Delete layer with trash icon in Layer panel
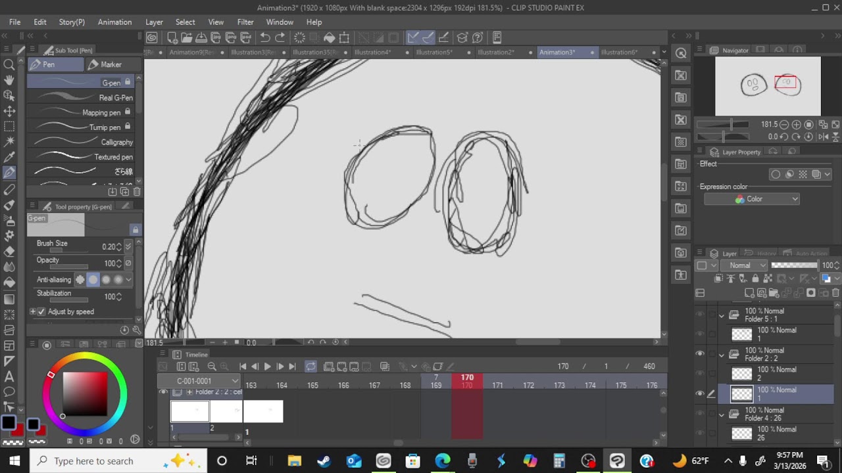This screenshot has width=842, height=473. click(835, 293)
